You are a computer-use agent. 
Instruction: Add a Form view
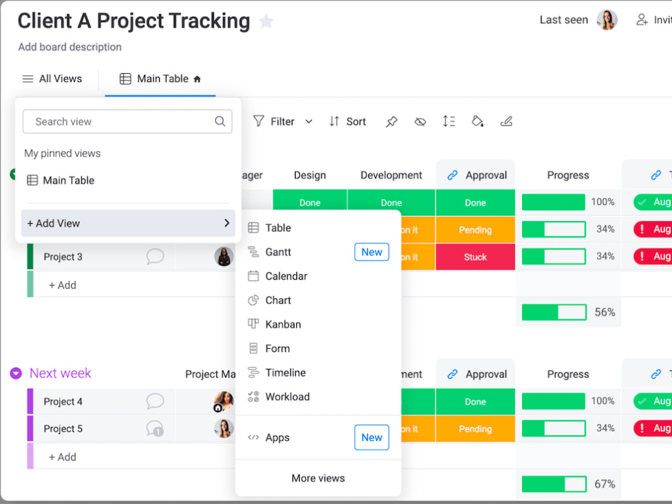click(318, 348)
